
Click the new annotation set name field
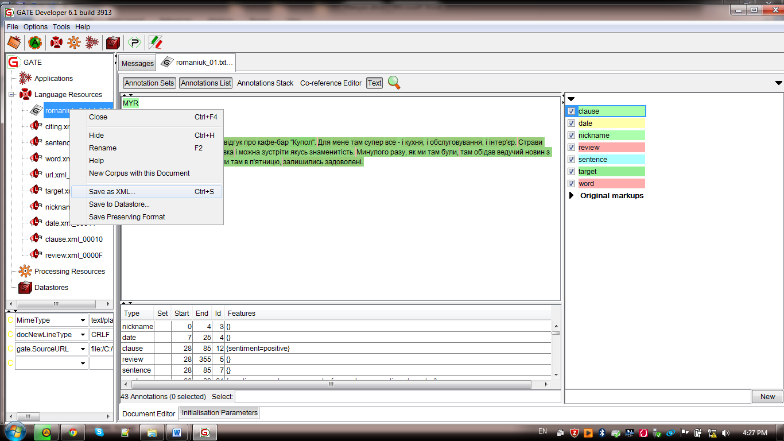click(x=658, y=396)
